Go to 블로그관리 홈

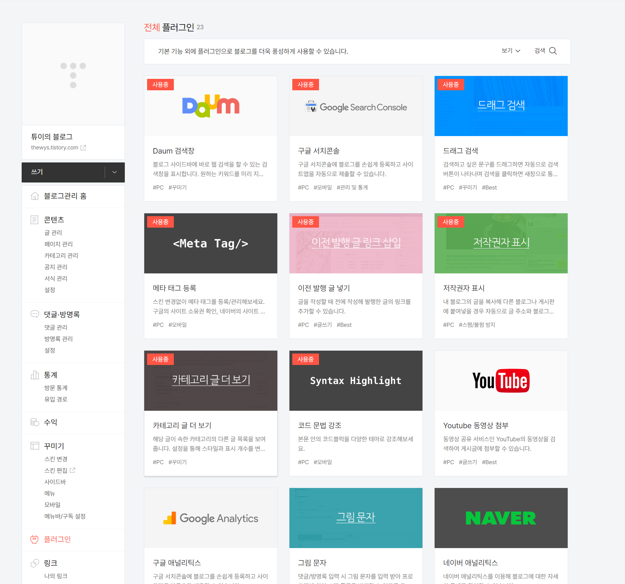pyautogui.click(x=65, y=196)
